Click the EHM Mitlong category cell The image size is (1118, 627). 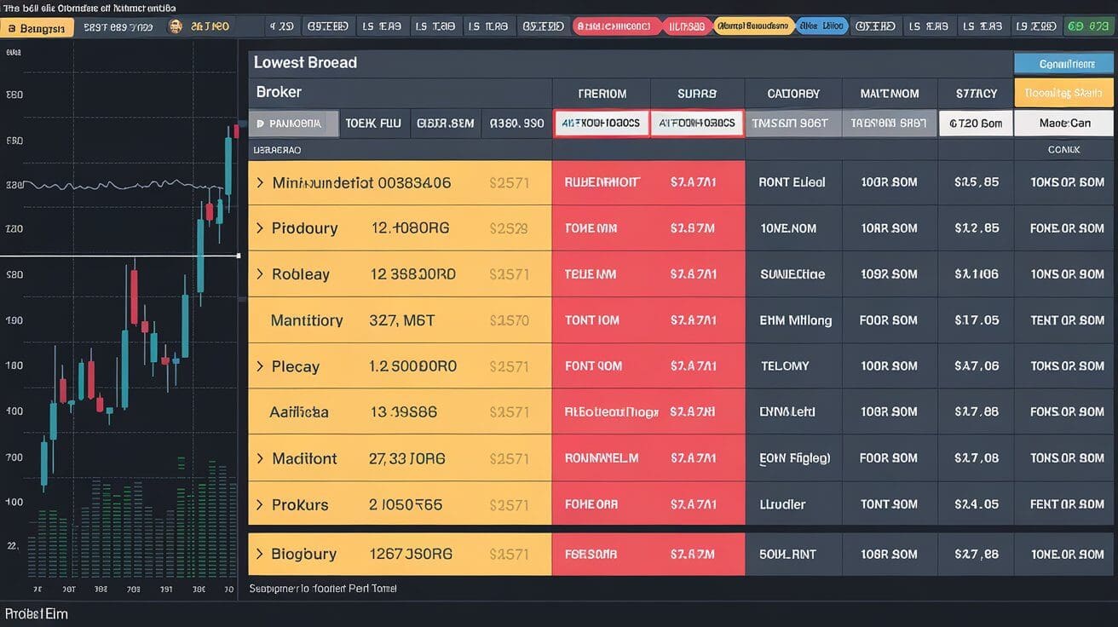795,320
